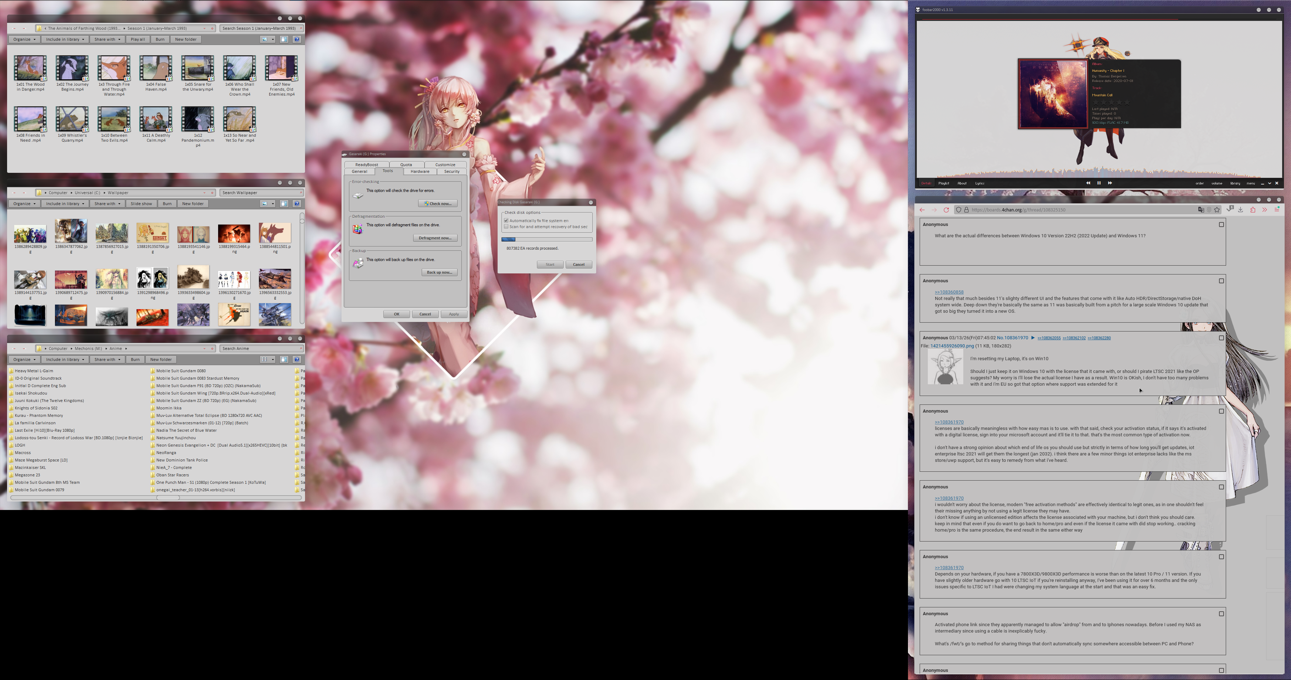Focus the 'Search Wallpaper' field
Image resolution: width=1291 pixels, height=680 pixels.
click(x=261, y=193)
